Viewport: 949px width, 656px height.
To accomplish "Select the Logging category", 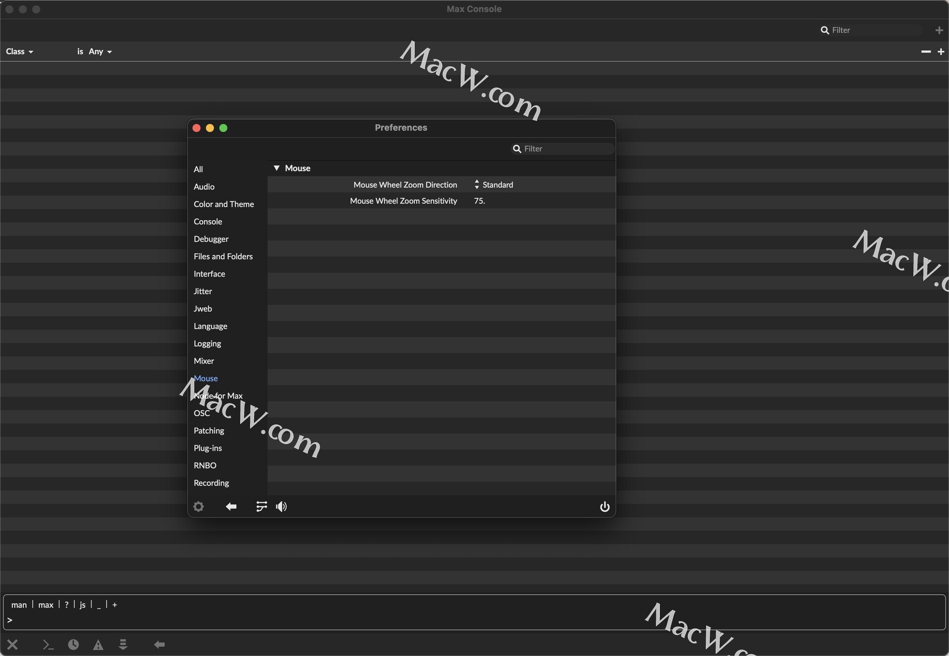I will [x=208, y=343].
